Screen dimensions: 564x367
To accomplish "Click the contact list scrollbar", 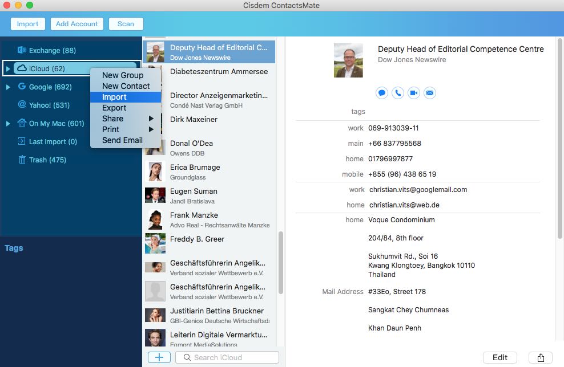I will point(281,263).
